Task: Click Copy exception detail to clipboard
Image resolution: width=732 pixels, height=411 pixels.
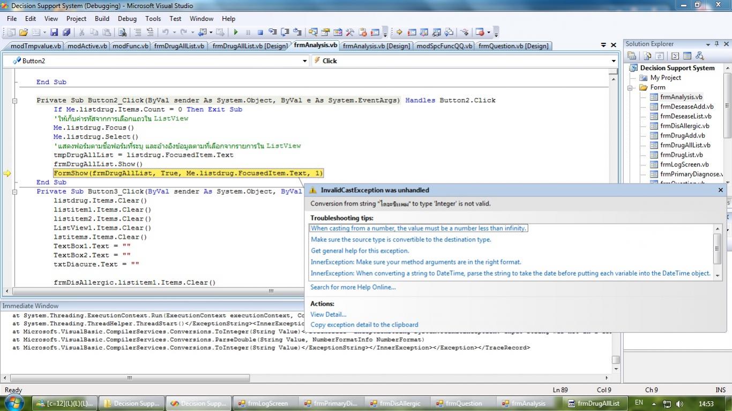Action: click(364, 325)
